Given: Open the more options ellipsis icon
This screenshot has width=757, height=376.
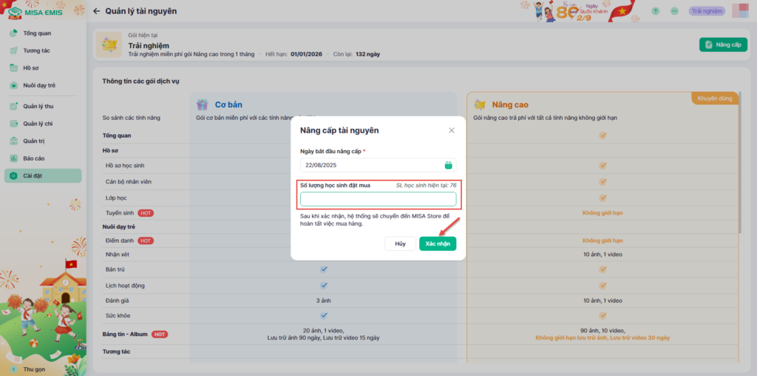Looking at the screenshot, I should (x=674, y=11).
